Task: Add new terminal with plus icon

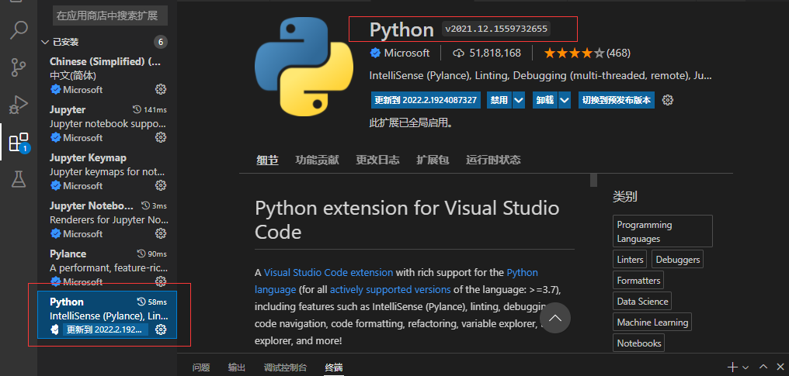Action: pos(732,367)
